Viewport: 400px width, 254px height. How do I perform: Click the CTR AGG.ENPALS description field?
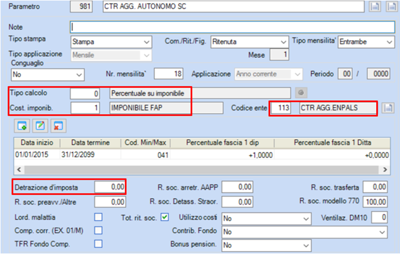(338, 108)
